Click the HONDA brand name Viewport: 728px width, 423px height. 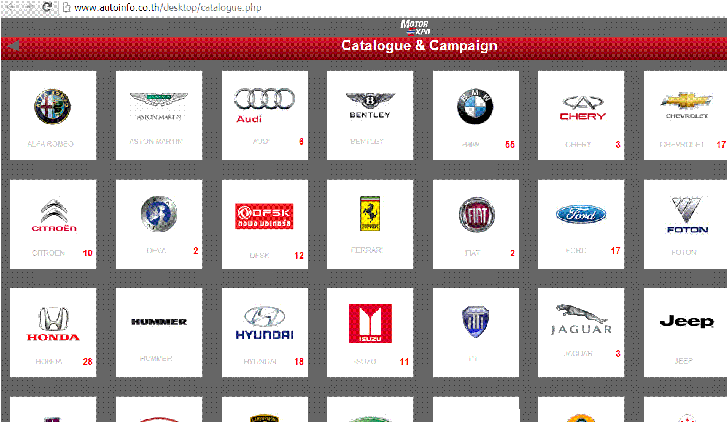(x=48, y=362)
